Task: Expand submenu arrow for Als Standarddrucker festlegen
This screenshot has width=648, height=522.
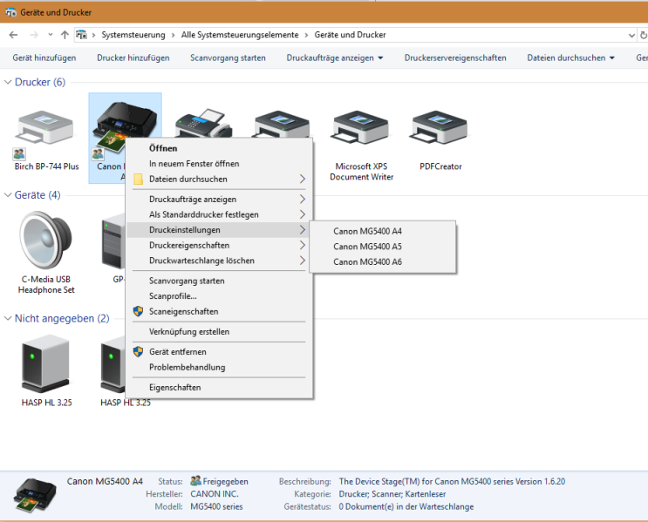Action: pyautogui.click(x=302, y=214)
